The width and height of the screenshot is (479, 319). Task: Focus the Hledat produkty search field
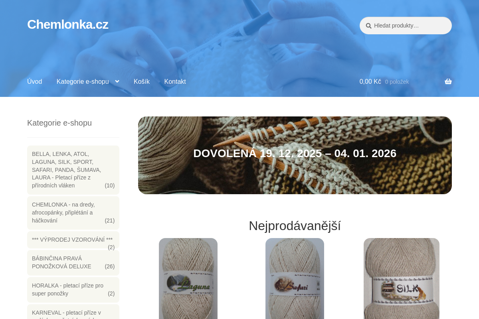point(406,26)
